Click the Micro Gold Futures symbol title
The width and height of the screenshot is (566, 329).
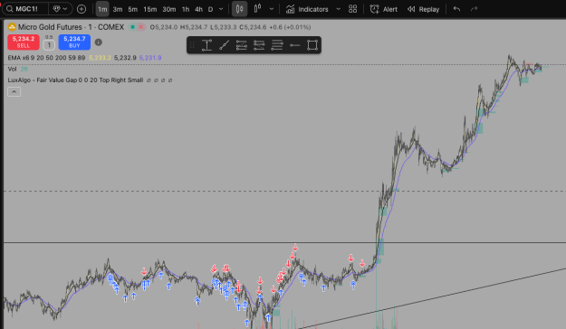(x=71, y=27)
